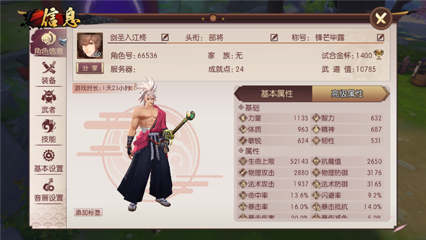Click the 试合金杯 trophy icon
This screenshot has height=240, width=426.
(x=379, y=55)
